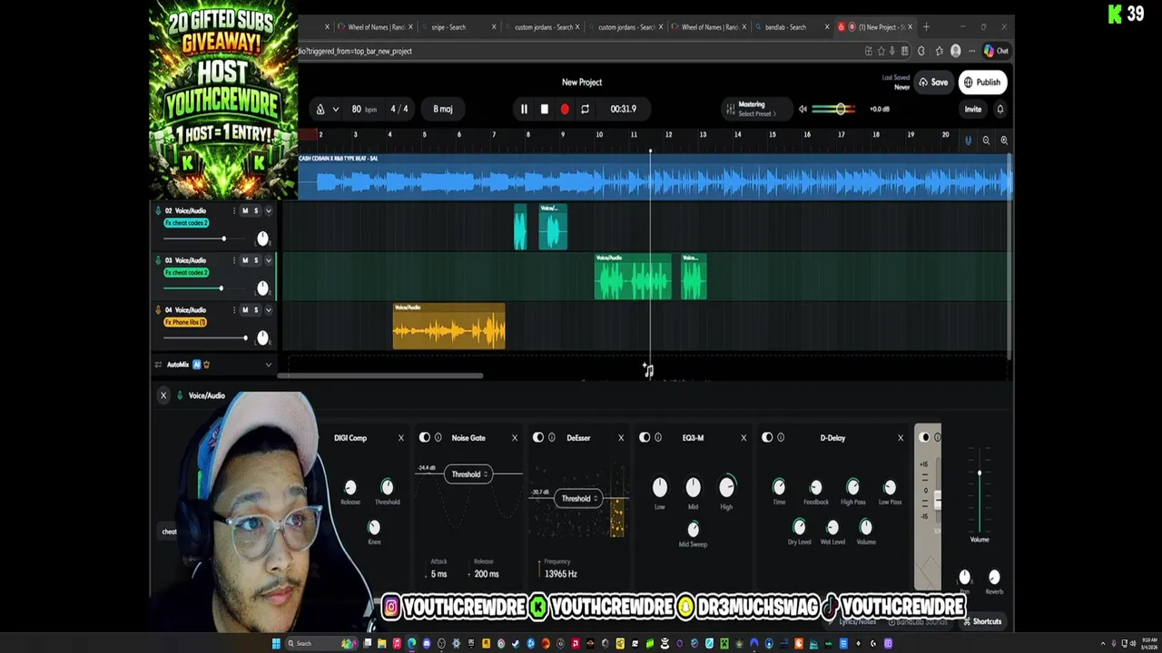Start recording with the red record button
Viewport: 1162px width, 653px height.
coord(565,109)
